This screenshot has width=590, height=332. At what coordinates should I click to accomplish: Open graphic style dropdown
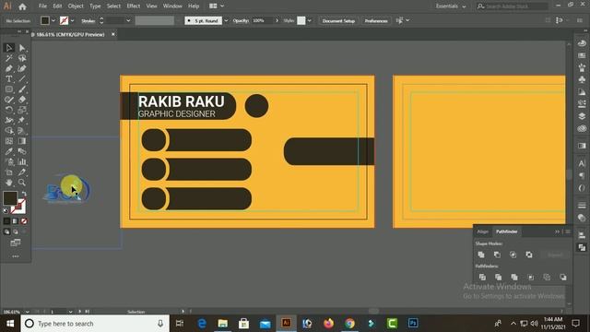309,20
